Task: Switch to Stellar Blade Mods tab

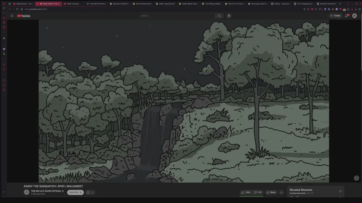Action: click(x=188, y=4)
